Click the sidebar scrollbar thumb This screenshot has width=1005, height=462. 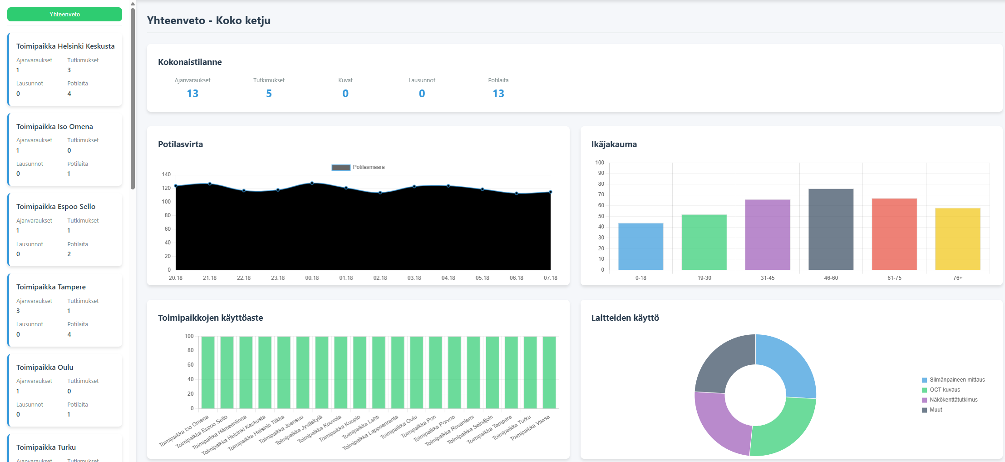(133, 98)
